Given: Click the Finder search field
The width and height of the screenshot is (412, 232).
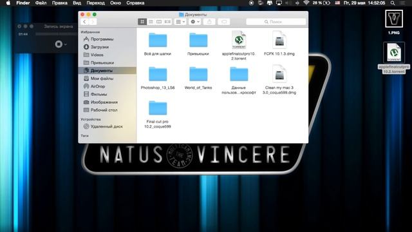Looking at the screenshot, I should click(x=276, y=21).
